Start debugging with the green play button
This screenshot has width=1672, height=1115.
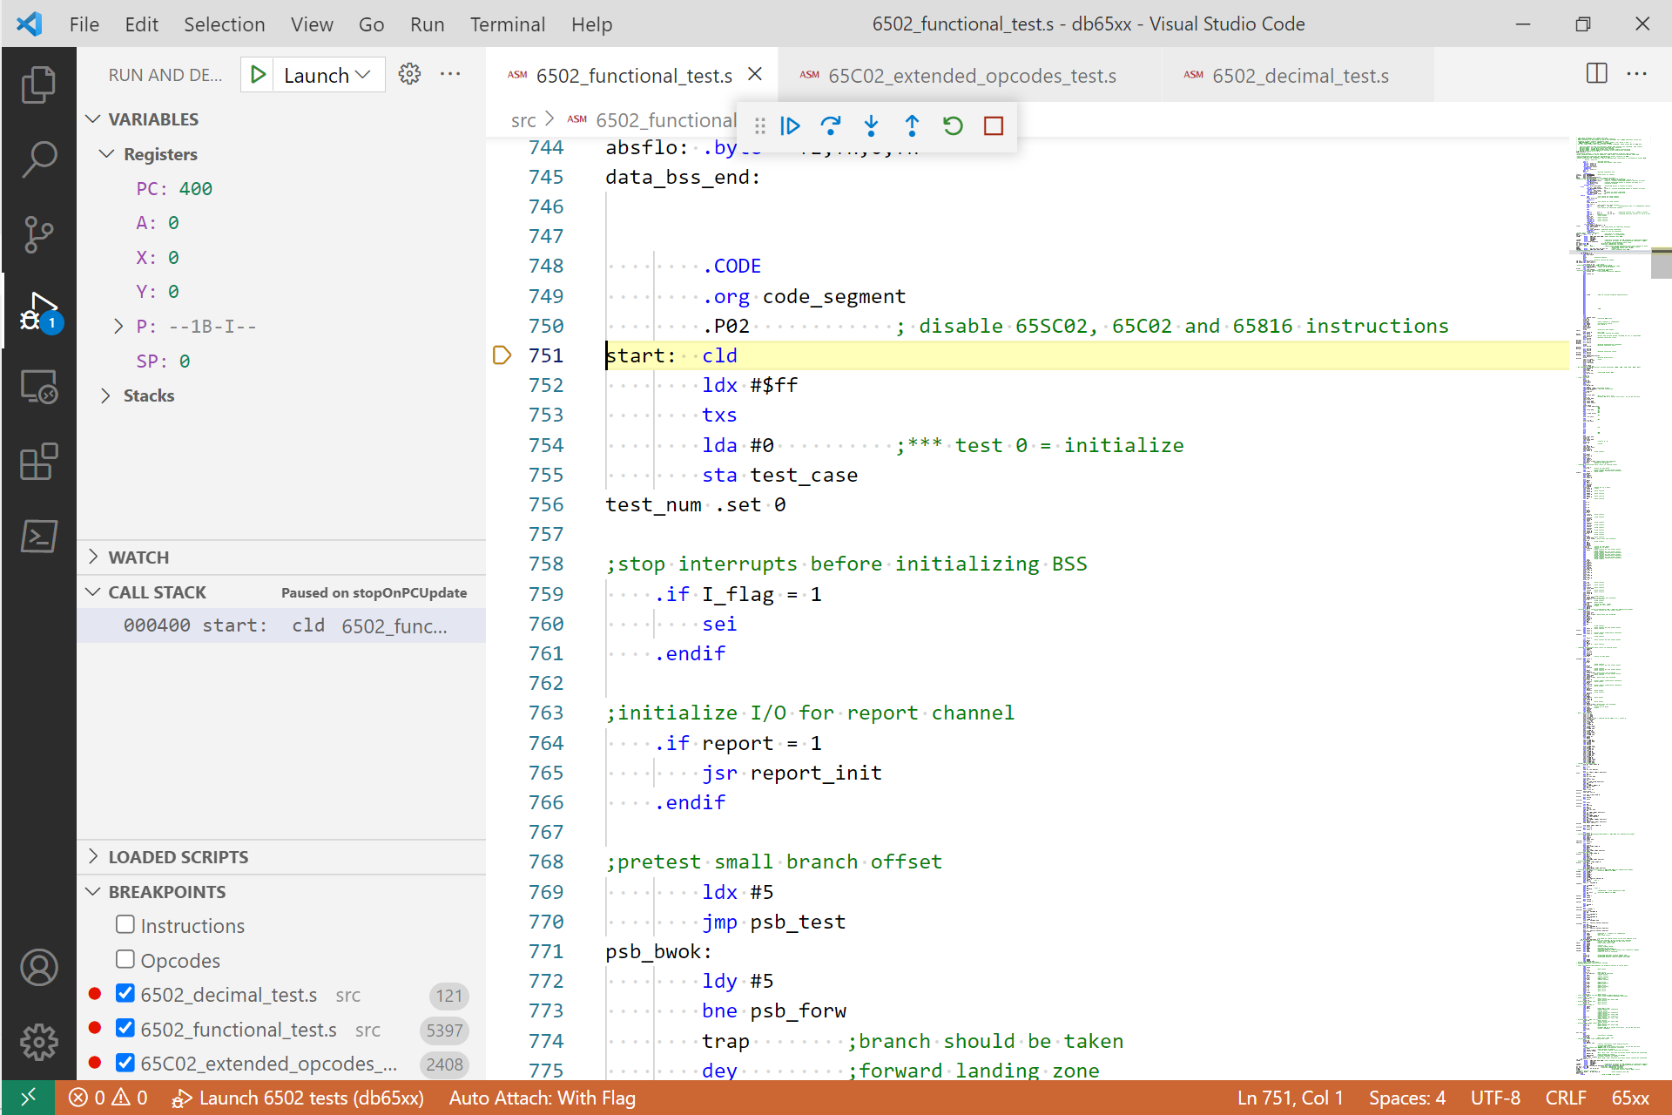(x=257, y=74)
